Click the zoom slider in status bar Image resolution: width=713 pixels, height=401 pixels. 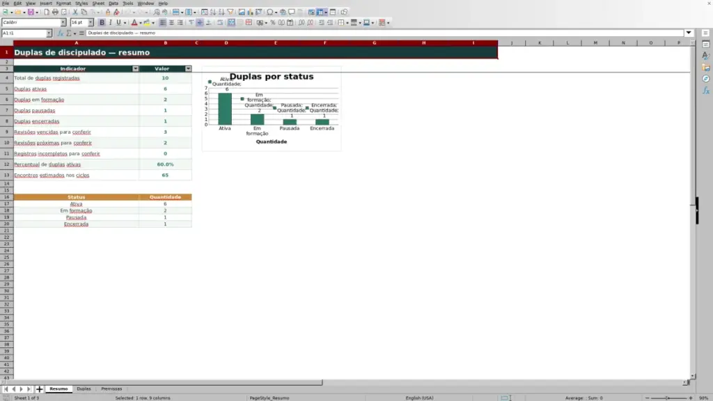tap(668, 398)
